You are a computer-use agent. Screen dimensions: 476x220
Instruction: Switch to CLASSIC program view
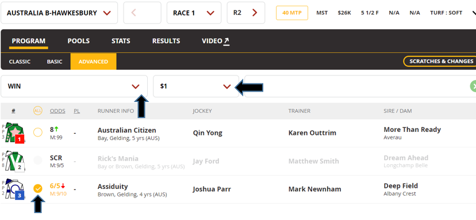[20, 62]
